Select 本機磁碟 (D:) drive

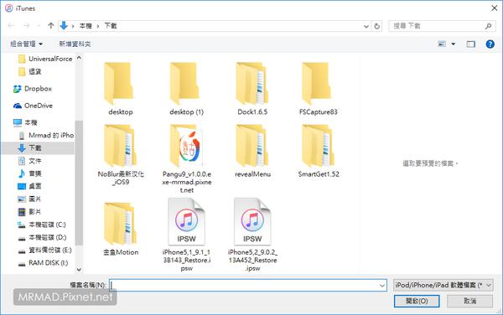coord(43,237)
